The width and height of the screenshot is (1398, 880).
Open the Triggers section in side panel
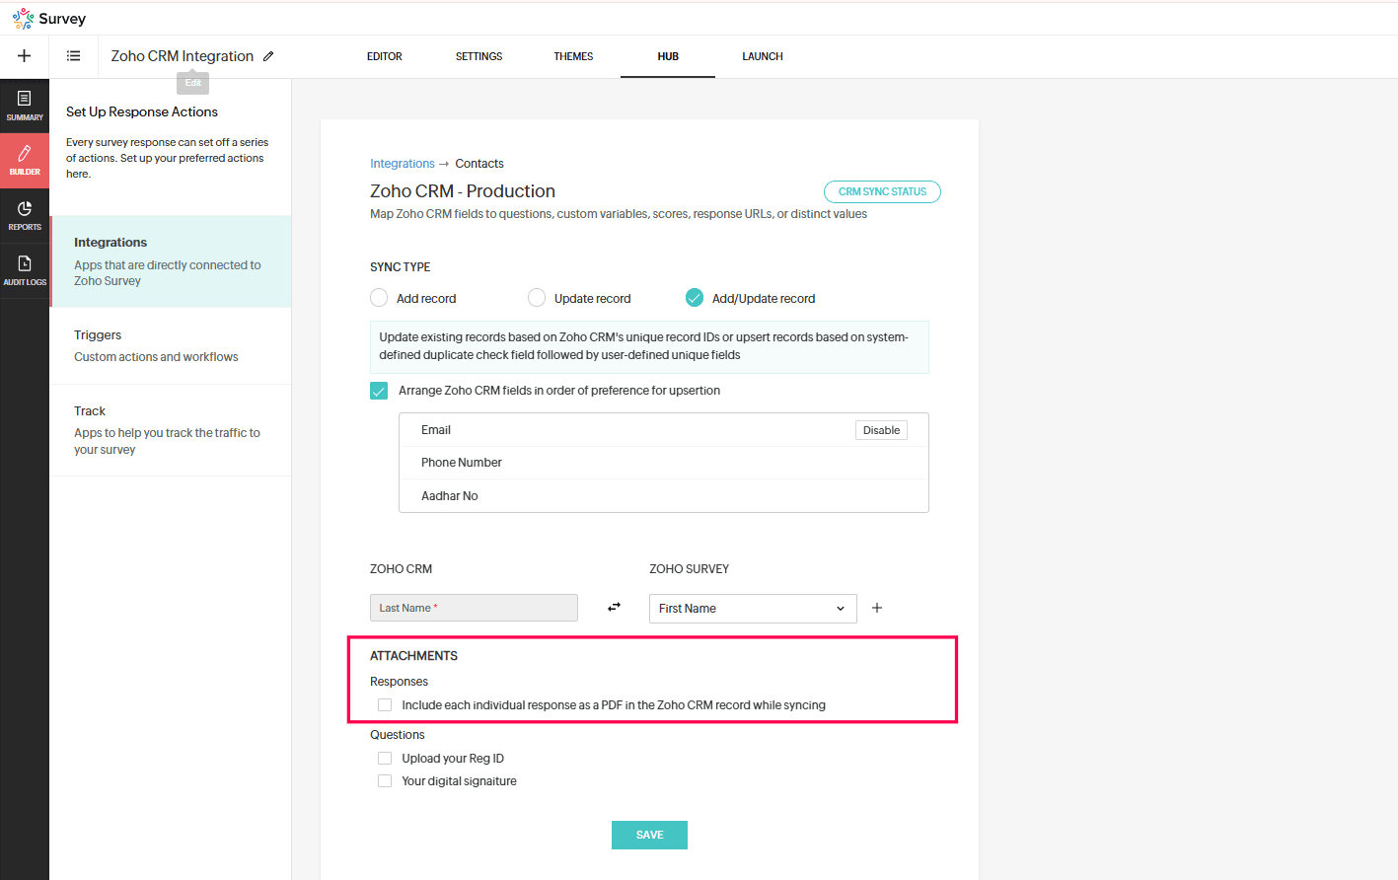(171, 346)
